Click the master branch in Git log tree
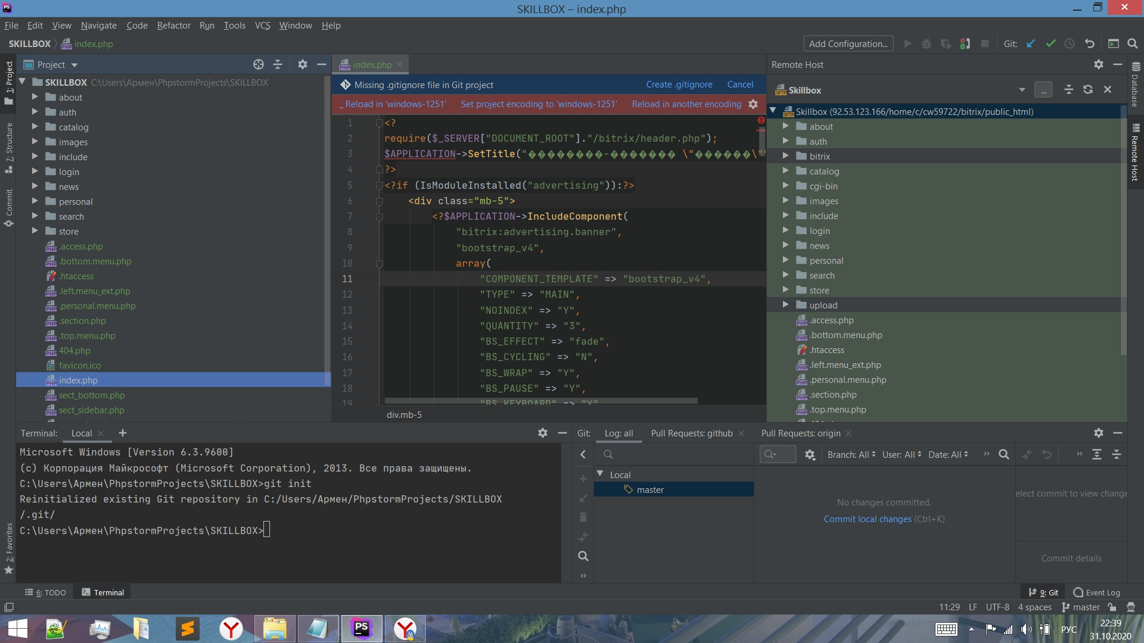The width and height of the screenshot is (1144, 643). 674,489
